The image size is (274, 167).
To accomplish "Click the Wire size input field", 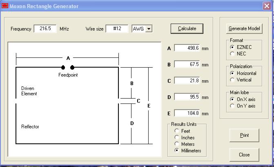I will (x=117, y=29).
